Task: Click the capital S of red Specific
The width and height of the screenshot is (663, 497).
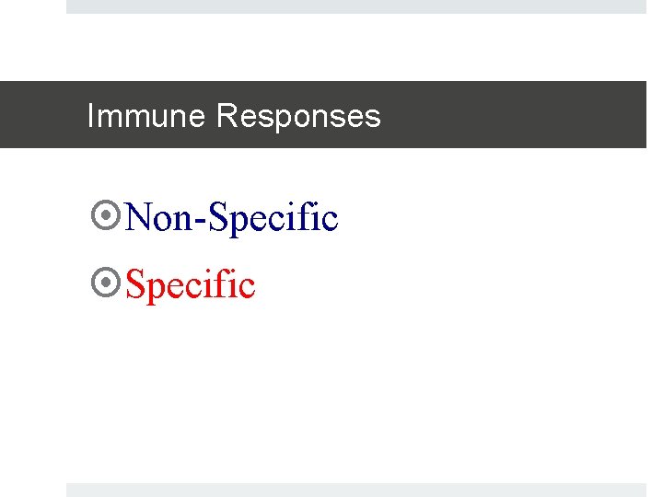Action: pos(135,286)
